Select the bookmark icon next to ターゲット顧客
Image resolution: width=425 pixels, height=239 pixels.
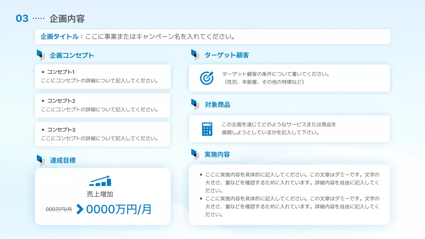click(x=195, y=55)
